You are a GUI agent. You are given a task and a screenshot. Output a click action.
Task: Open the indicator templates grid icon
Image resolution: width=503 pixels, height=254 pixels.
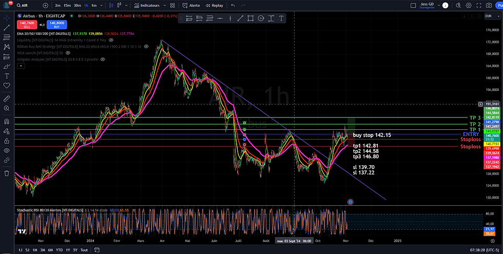(172, 6)
